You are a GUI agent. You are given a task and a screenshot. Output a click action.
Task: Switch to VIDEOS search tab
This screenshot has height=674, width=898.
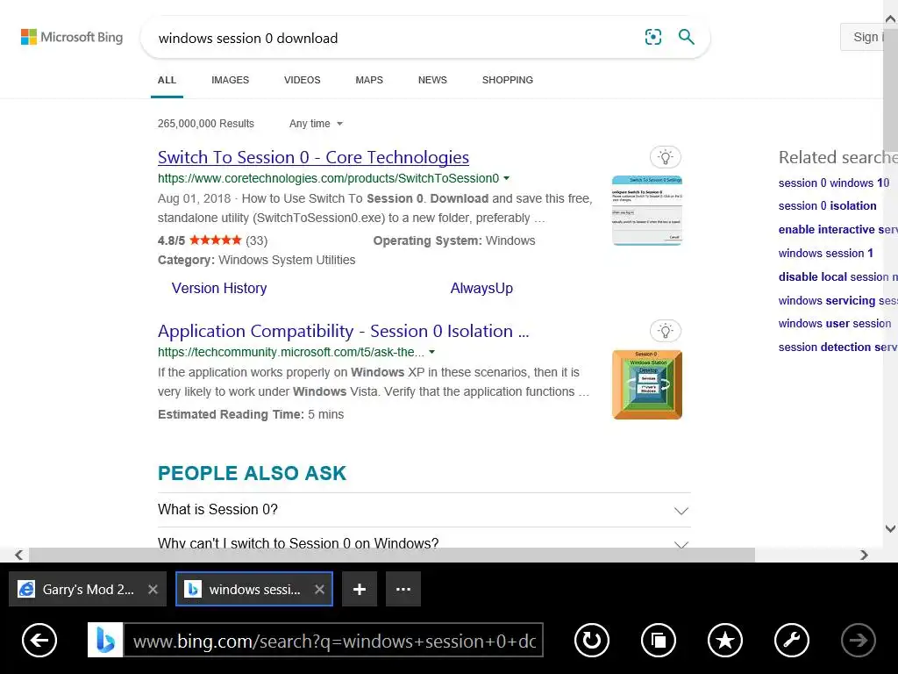(x=303, y=80)
